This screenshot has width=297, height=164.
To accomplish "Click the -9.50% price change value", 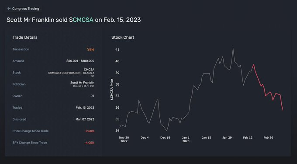I will coord(90,131).
